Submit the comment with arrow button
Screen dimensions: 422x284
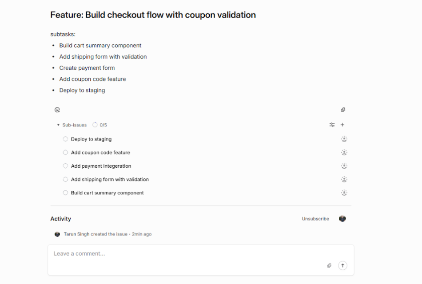tap(342, 266)
